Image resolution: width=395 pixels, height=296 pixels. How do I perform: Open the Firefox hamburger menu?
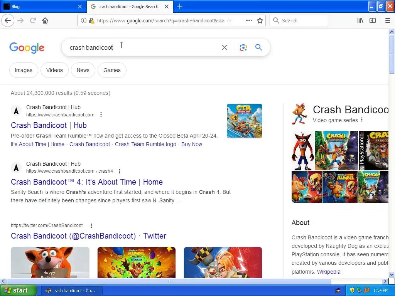click(387, 20)
